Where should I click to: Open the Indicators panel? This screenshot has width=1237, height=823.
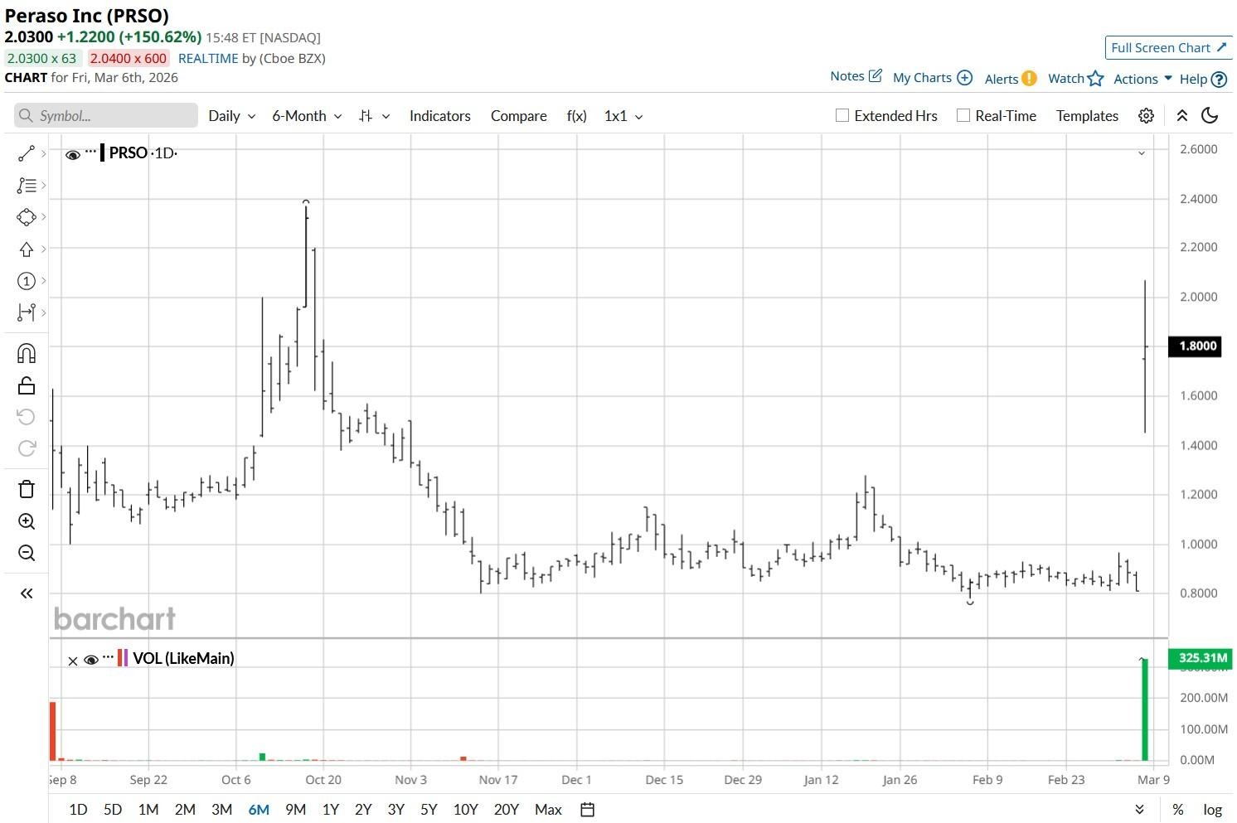pyautogui.click(x=440, y=116)
